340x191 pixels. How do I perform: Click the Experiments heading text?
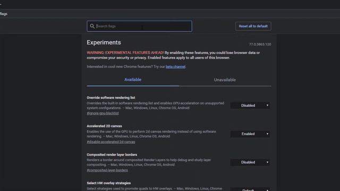pos(104,42)
